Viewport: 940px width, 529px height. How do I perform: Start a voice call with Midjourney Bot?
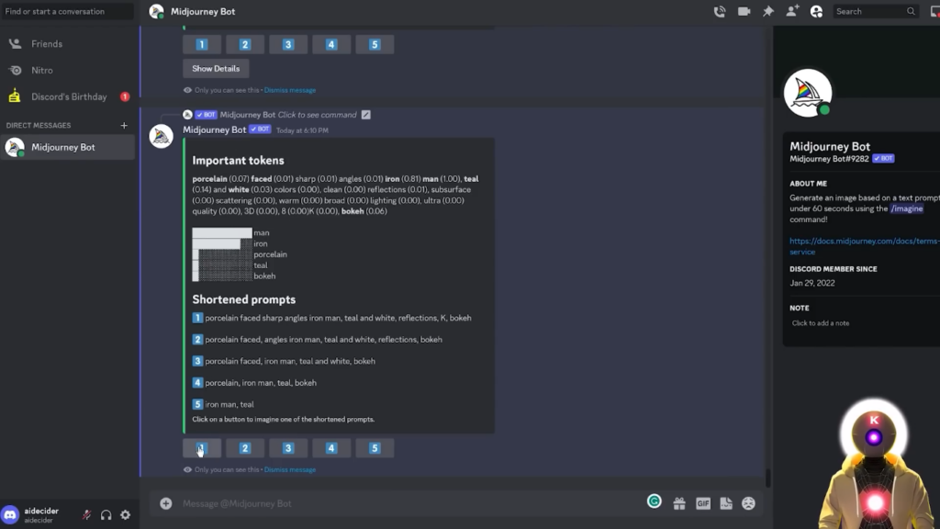pyautogui.click(x=720, y=11)
